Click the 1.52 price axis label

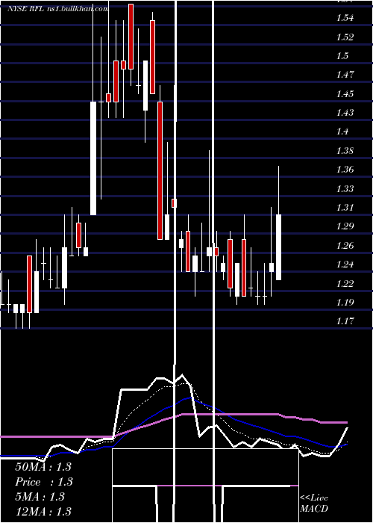pos(345,37)
